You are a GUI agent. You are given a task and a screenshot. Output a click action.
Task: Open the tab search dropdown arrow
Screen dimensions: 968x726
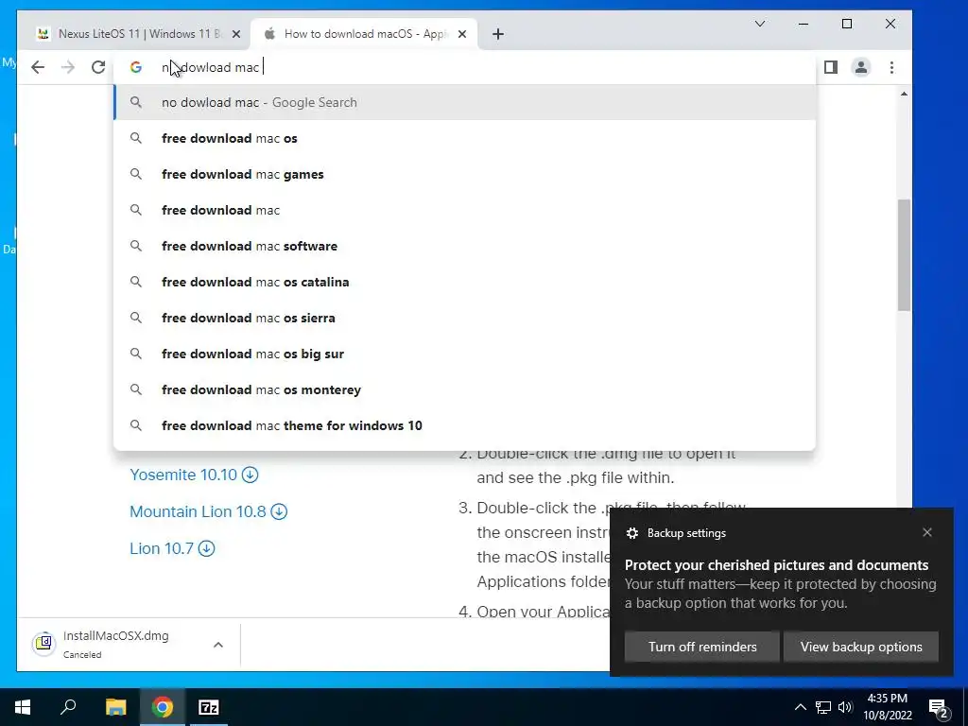(760, 24)
